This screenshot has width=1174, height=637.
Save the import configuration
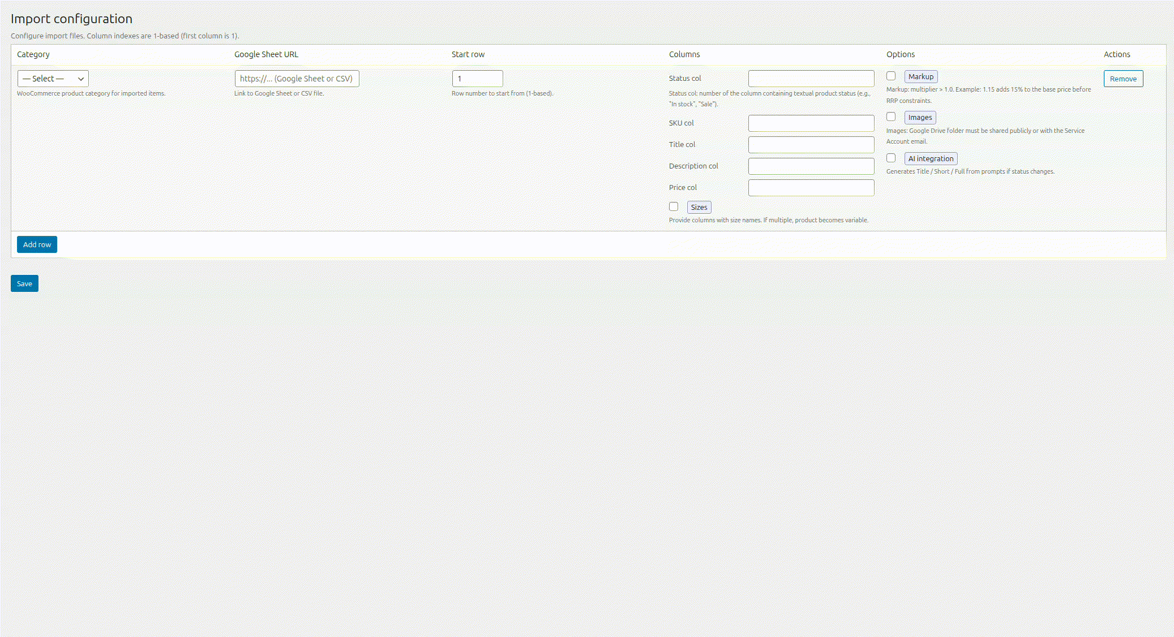pyautogui.click(x=24, y=283)
